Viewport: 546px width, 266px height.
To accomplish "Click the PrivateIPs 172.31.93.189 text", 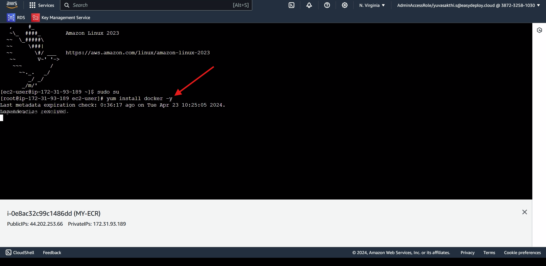I will pos(97,224).
